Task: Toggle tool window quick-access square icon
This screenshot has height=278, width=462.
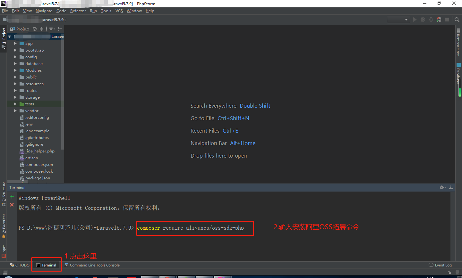Action: (5, 272)
